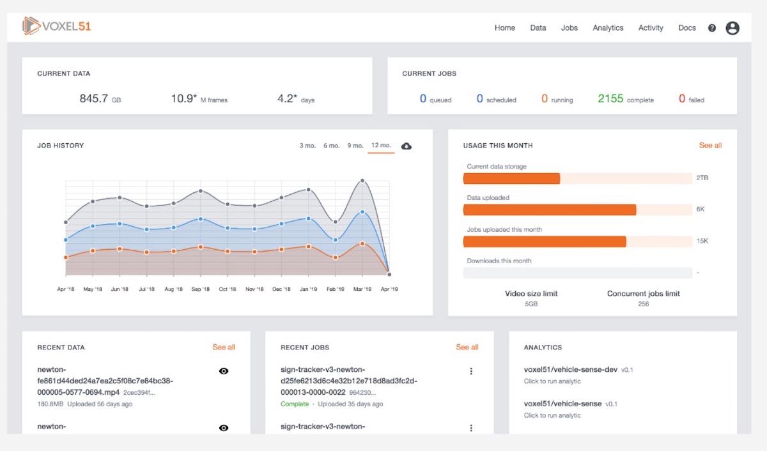Viewport: 767px width, 451px height.
Task: Open See all in Recent Data panel
Action: (224, 347)
